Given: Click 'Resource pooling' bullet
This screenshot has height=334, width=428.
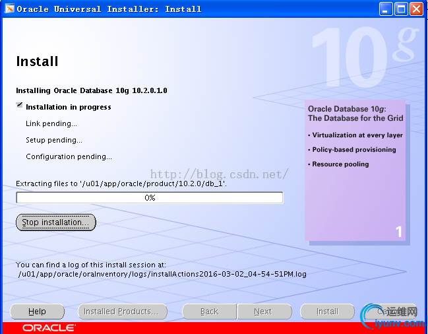Looking at the screenshot, I should click(338, 164).
